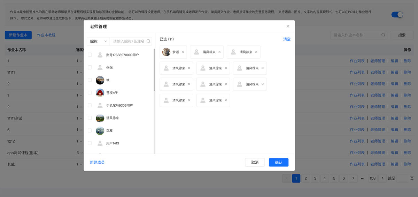The image size is (418, 197).
Task: Click the 清风徐来 landscape avatar in list
Action: point(100,118)
